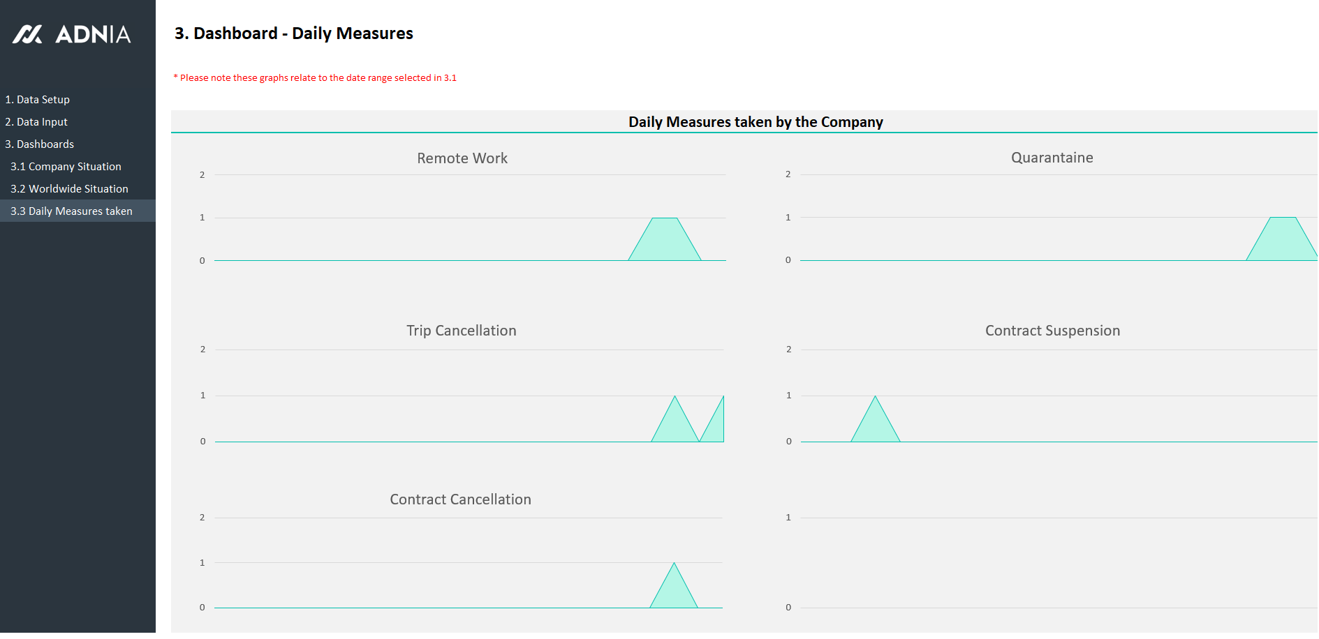Screen dimensions: 1319x639
Task: Go to 2. Data Input
Action: click(x=36, y=122)
